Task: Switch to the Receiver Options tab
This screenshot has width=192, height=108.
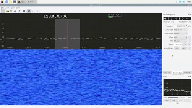Action: tap(178, 73)
